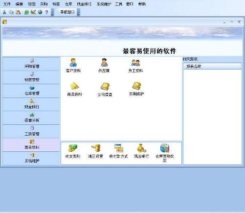Select 仓库管理 in the left sidebar
Screen dimensions: 245x213
pyautogui.click(x=31, y=91)
